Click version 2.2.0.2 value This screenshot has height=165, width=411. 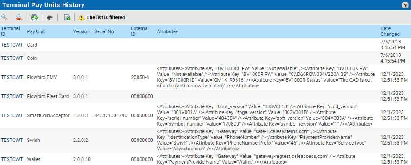[x=80, y=140]
